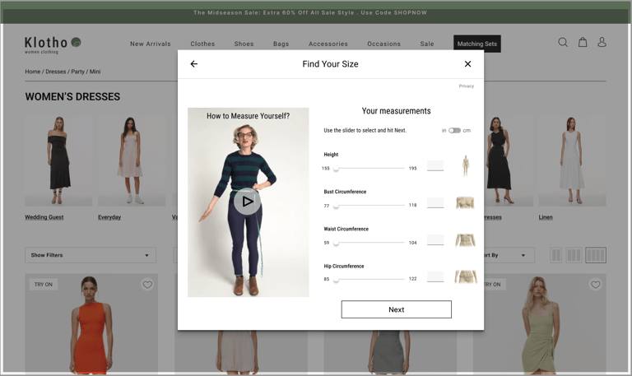Image resolution: width=632 pixels, height=376 pixels.
Task: Click the Linen white dress thumbnail
Action: pyautogui.click(x=572, y=160)
